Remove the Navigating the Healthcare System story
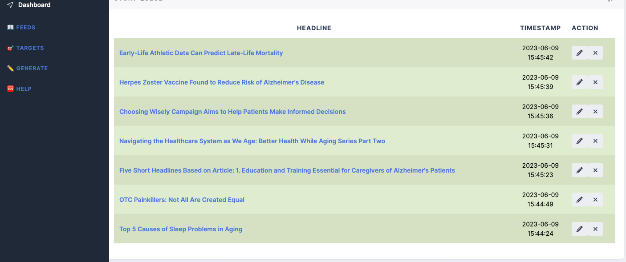The height and width of the screenshot is (262, 626). 595,141
